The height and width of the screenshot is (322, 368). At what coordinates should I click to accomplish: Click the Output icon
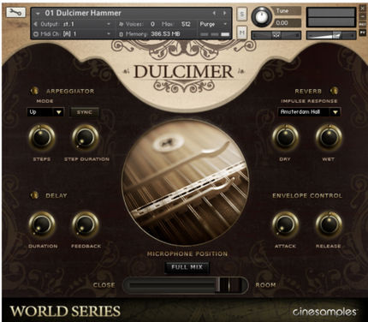point(36,24)
